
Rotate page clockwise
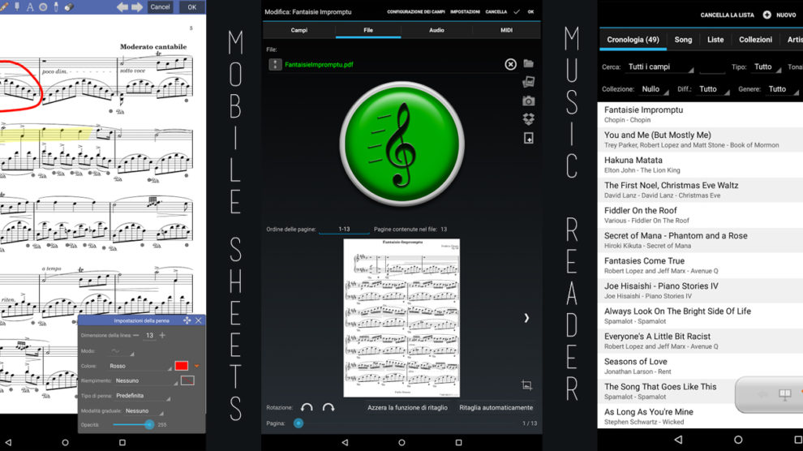(x=328, y=407)
